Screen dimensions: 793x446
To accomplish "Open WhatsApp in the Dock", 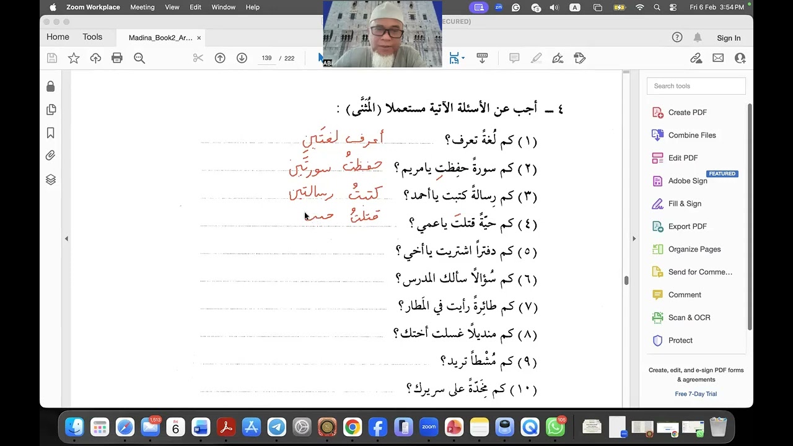I will coord(555,427).
